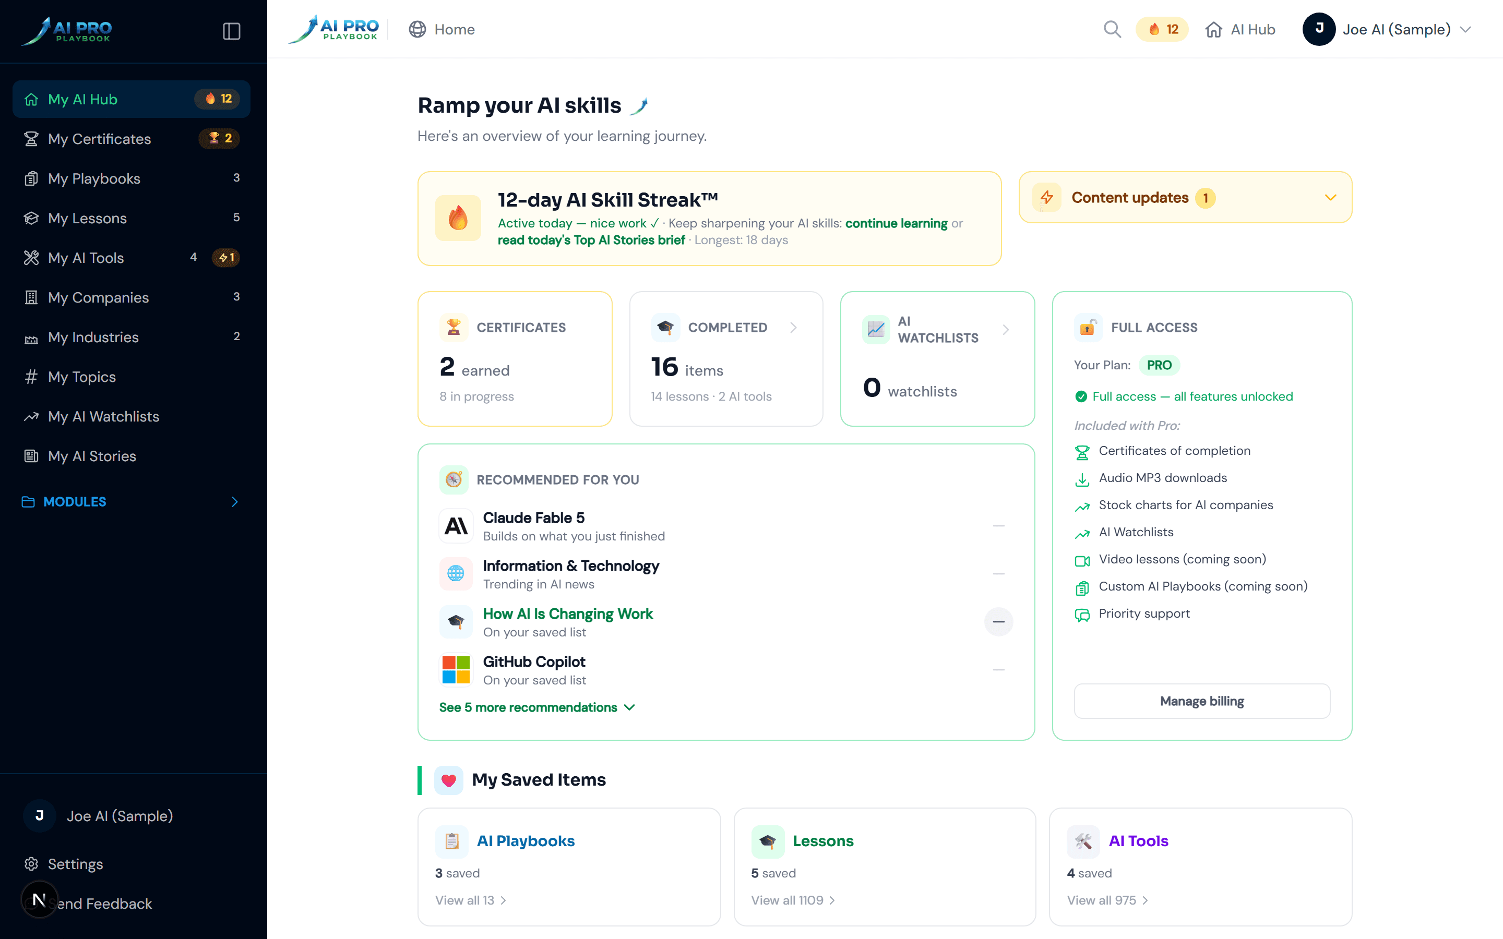Image resolution: width=1503 pixels, height=939 pixels.
Task: Click the trophy badge on My Certificates row
Action: 219,138
